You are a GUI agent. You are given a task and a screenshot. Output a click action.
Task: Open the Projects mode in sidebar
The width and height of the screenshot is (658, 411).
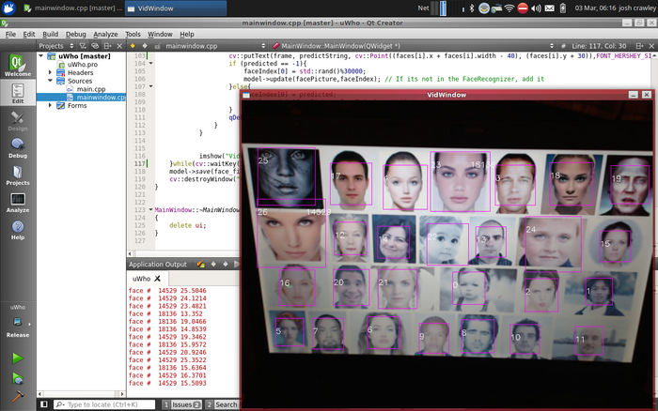click(x=18, y=175)
